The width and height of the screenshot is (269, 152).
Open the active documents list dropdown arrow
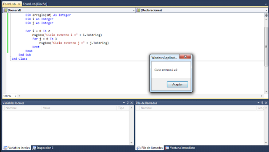(x=266, y=4)
